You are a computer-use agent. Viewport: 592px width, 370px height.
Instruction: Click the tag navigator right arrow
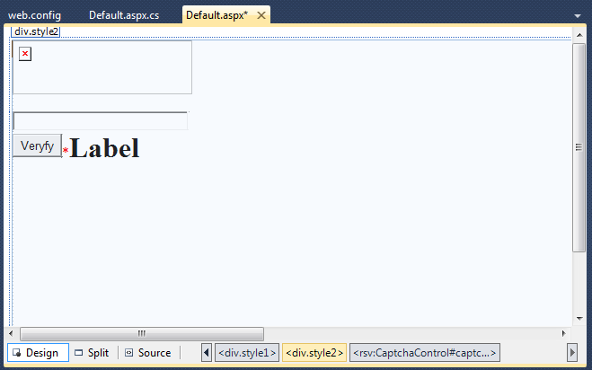pyautogui.click(x=572, y=353)
